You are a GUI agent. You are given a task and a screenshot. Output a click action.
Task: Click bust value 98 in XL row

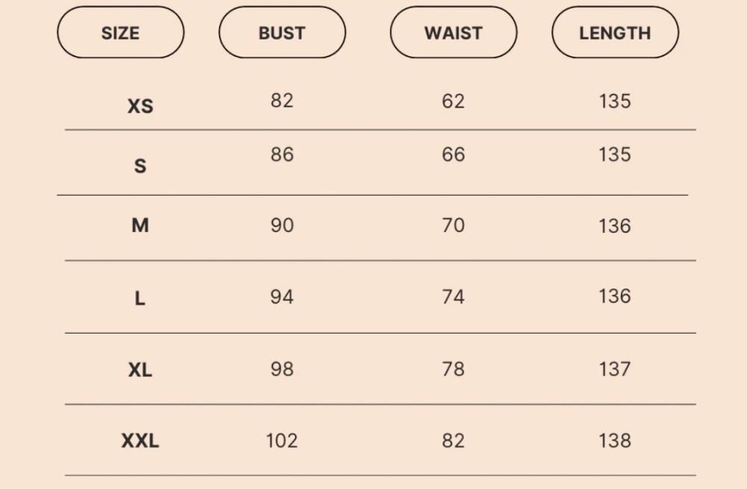click(282, 369)
